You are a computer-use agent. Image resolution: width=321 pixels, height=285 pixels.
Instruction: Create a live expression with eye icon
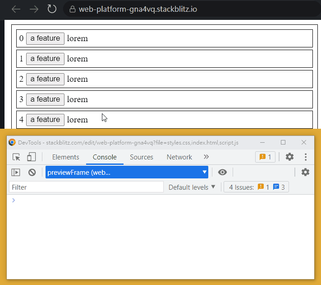point(222,172)
